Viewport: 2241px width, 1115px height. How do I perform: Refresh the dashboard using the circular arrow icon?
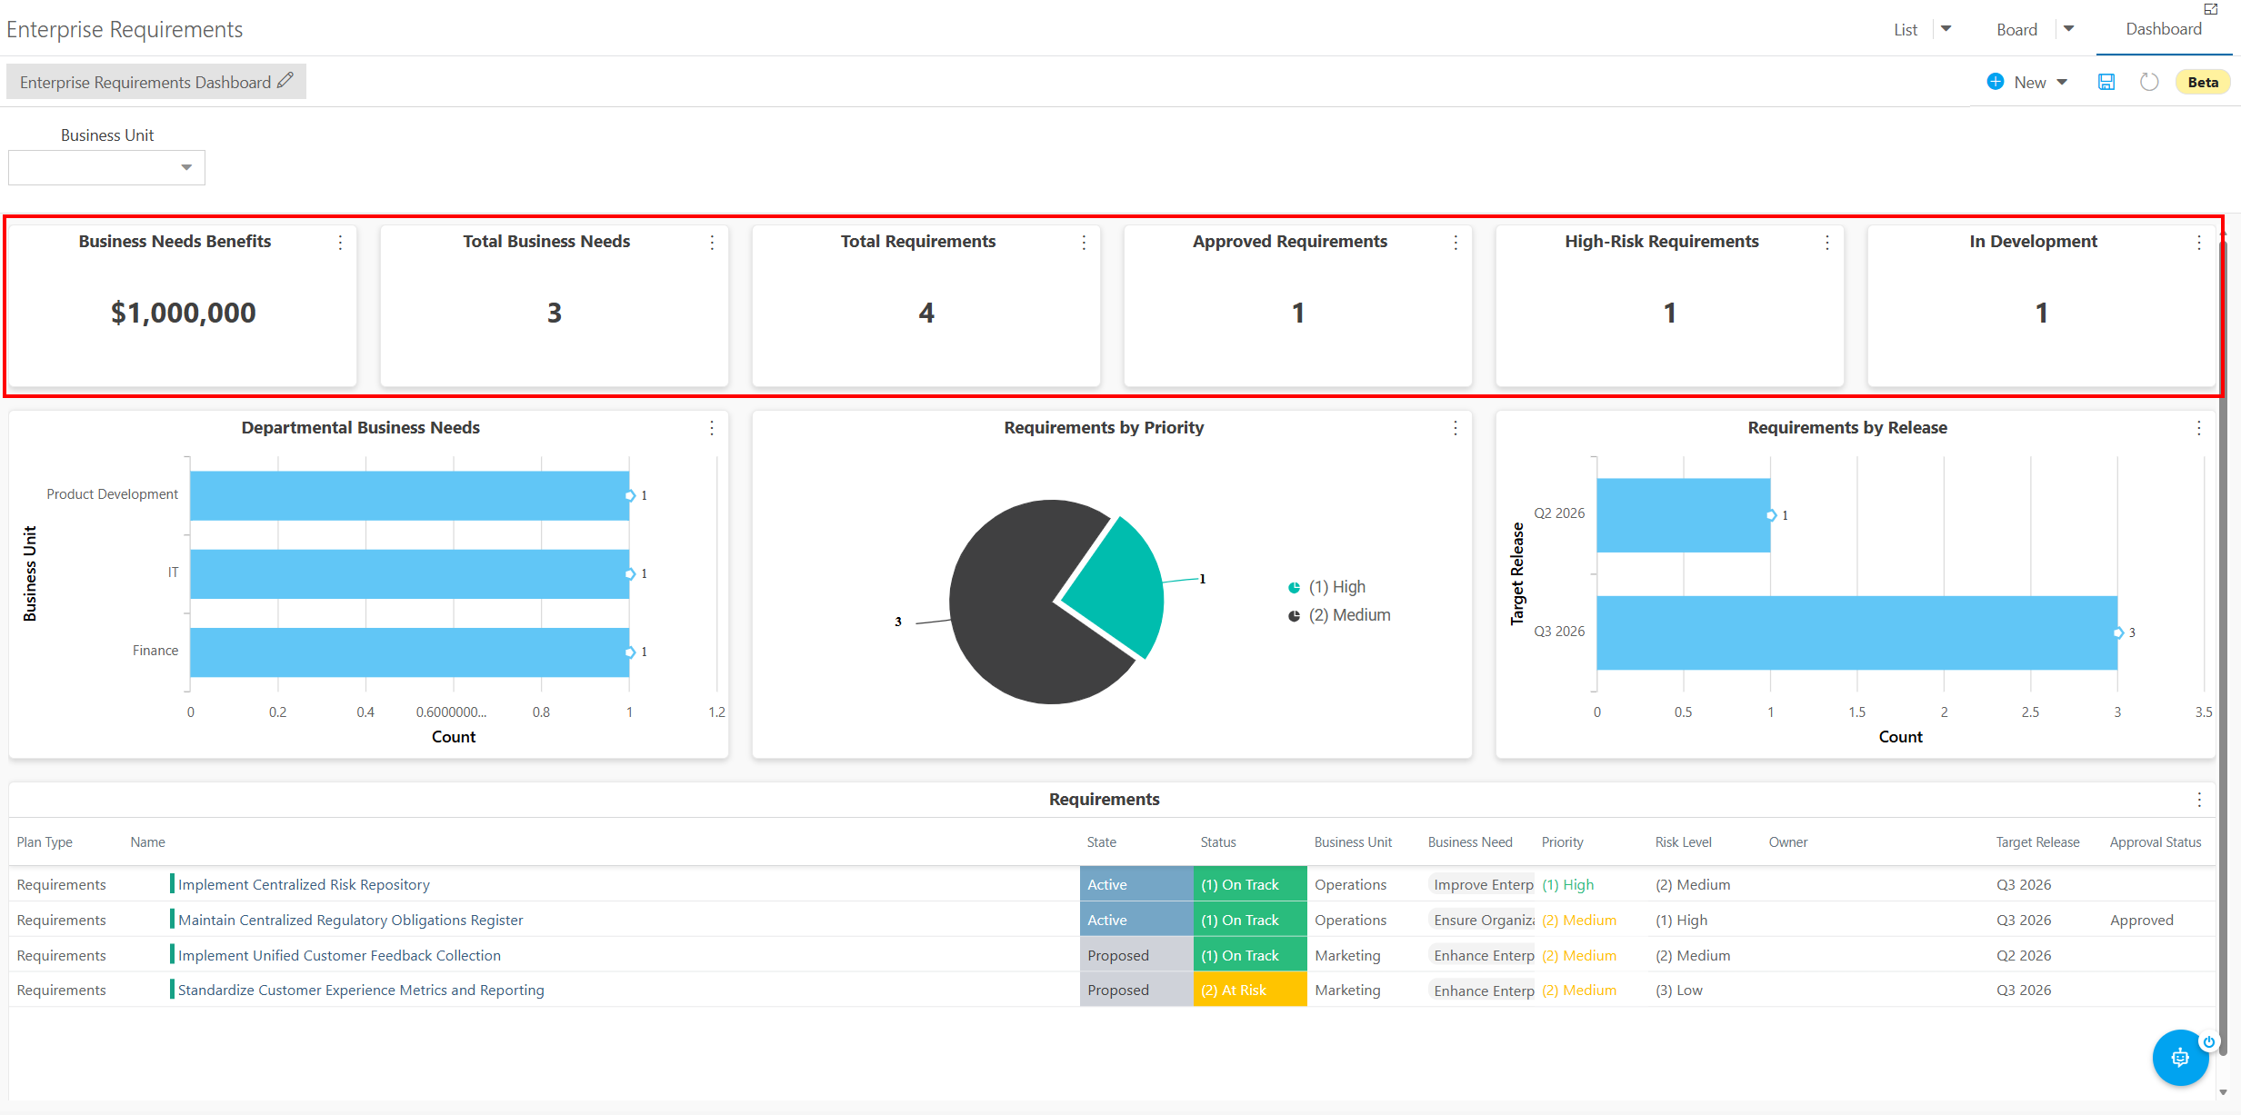point(2149,82)
